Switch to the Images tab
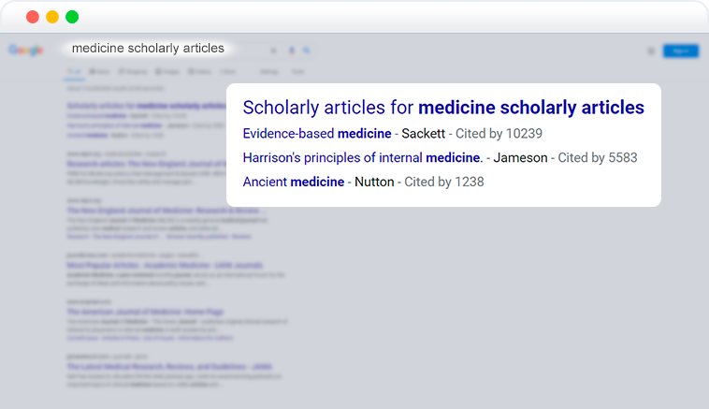This screenshot has width=709, height=409. pyautogui.click(x=167, y=71)
